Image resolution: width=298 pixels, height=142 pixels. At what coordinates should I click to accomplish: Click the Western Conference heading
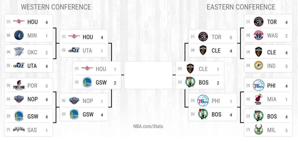[x=56, y=7]
